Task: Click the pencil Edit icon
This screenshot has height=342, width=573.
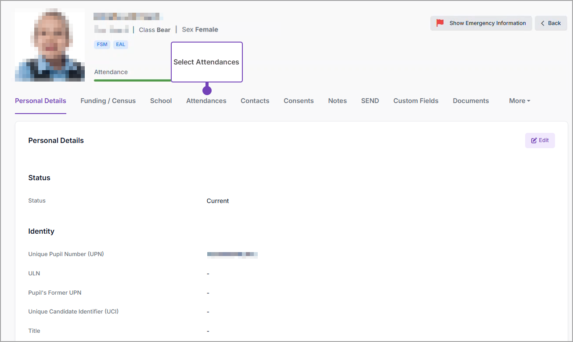Action: (534, 141)
